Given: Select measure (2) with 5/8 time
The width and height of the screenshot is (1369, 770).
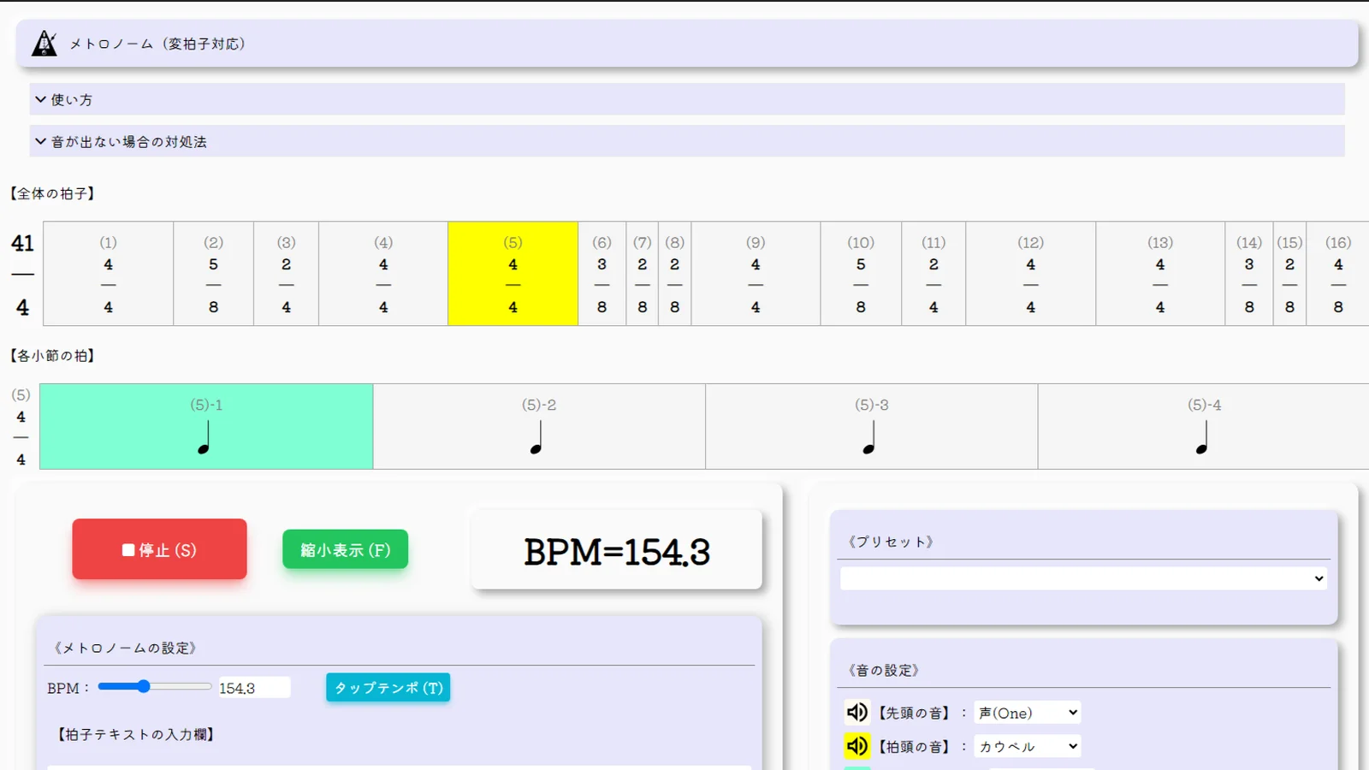Looking at the screenshot, I should tap(213, 274).
